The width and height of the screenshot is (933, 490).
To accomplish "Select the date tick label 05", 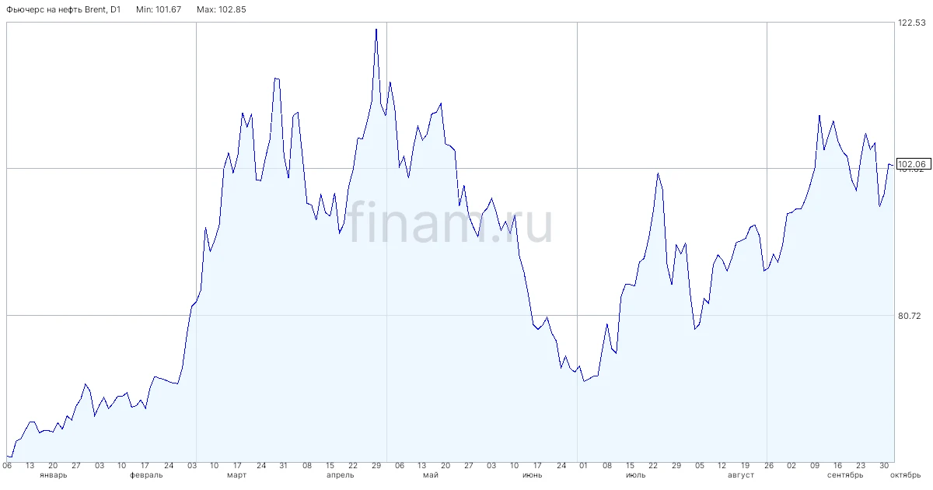I will point(700,465).
